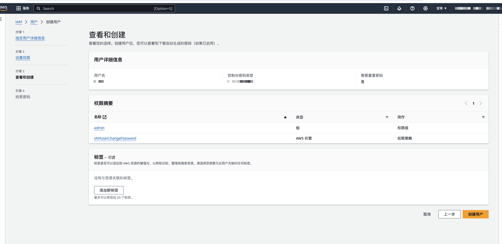Viewport: 502px width, 244px height.
Task: Click the 添加新标签 button
Action: [109, 190]
